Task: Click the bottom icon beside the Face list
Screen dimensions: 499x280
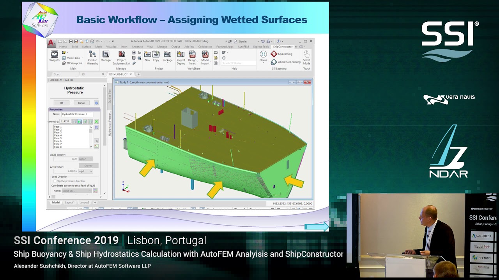Action: [96, 147]
